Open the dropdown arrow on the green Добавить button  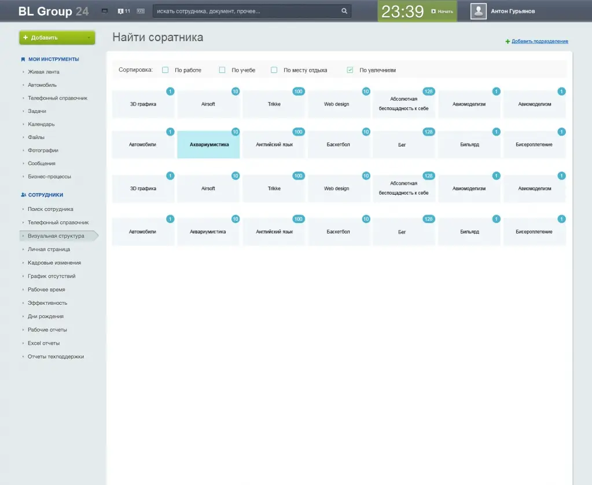pos(89,38)
